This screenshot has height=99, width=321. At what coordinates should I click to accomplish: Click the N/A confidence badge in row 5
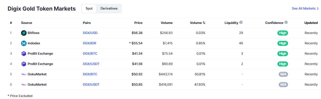point(283,74)
